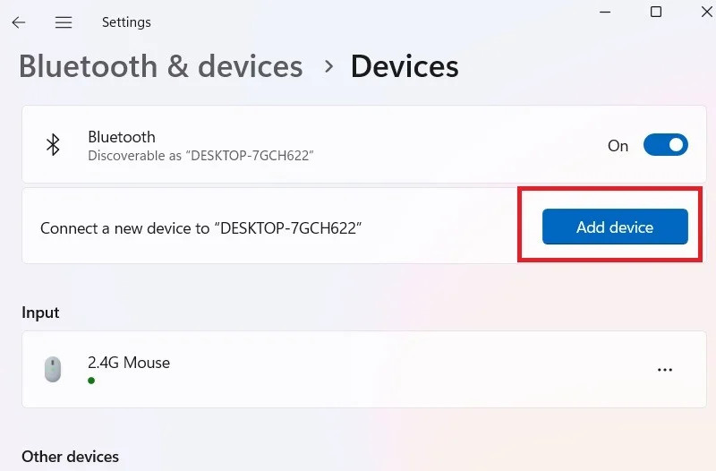Click the 2.4G Mouse device icon
Viewport: 716px width, 471px height.
pos(54,370)
